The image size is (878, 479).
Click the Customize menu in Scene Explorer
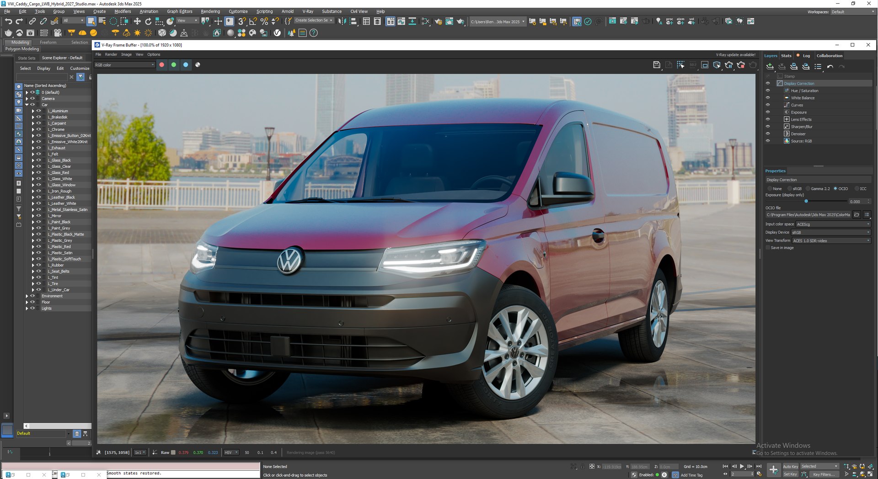click(x=80, y=69)
